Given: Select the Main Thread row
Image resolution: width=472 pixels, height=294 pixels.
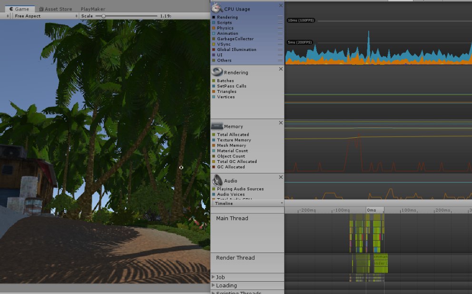Looking at the screenshot, I should [247, 233].
